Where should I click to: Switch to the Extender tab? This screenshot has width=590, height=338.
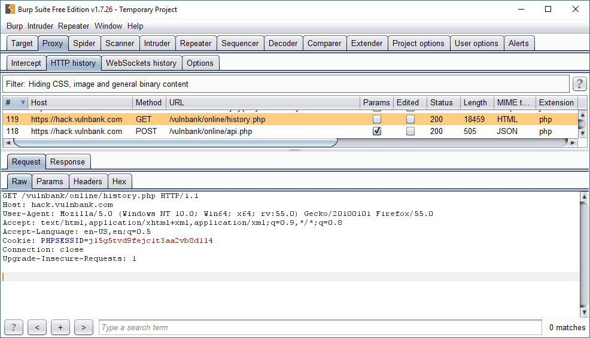[x=367, y=43]
